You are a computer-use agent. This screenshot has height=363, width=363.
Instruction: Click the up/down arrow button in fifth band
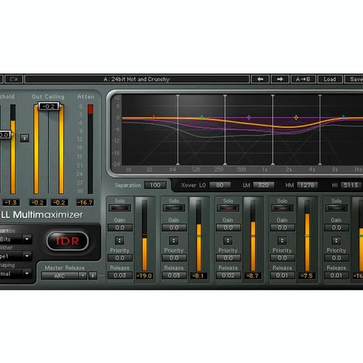click(x=336, y=241)
